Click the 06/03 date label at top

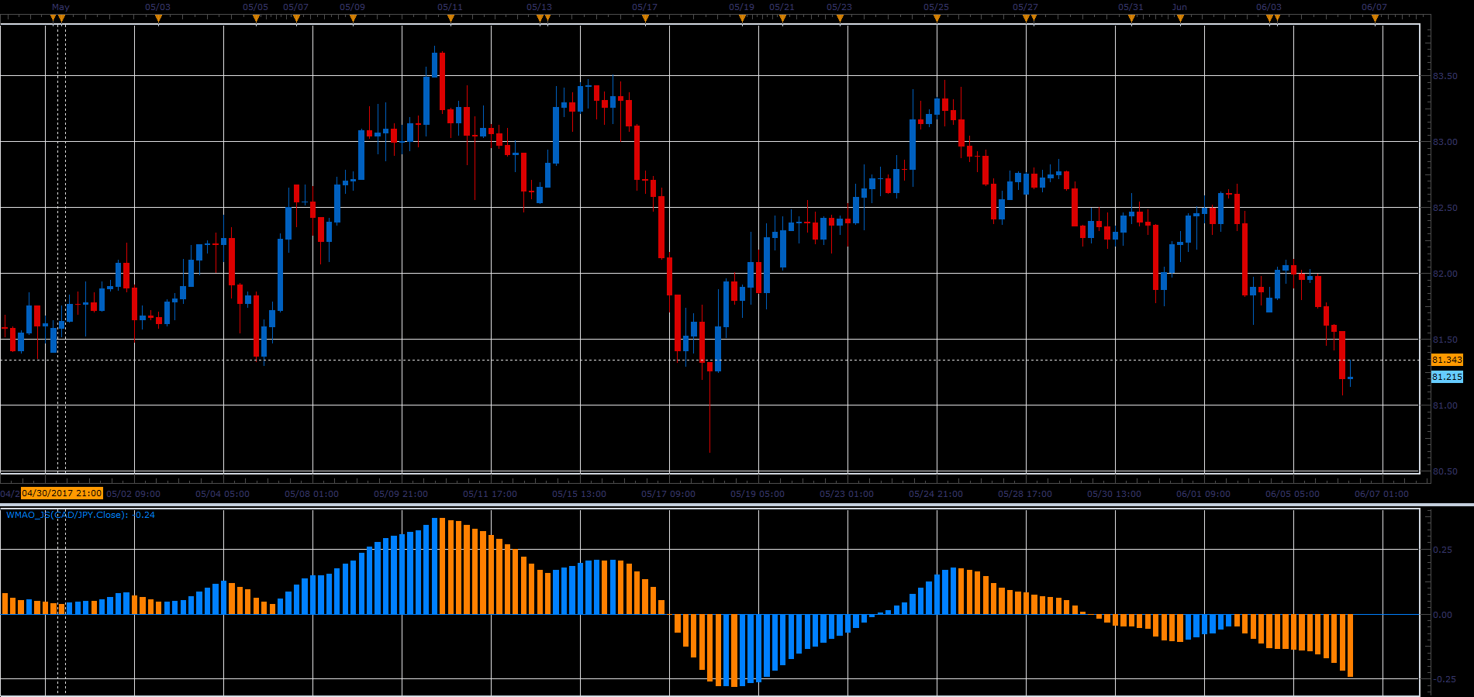tap(1269, 7)
